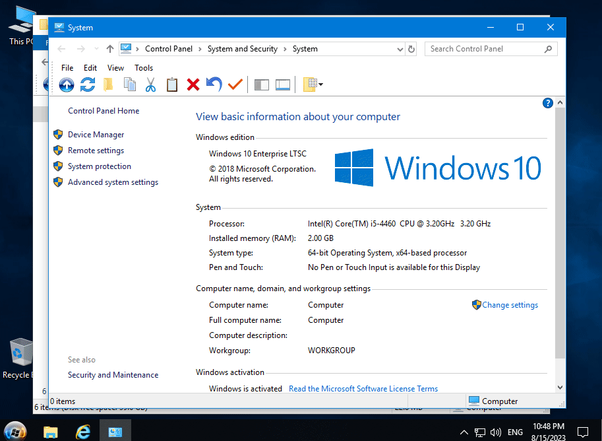Click the taskbar clock showing 10:48 PM

(x=549, y=432)
